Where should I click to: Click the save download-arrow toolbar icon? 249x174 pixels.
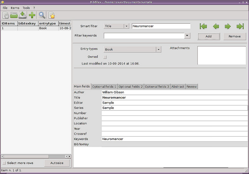pos(22,15)
